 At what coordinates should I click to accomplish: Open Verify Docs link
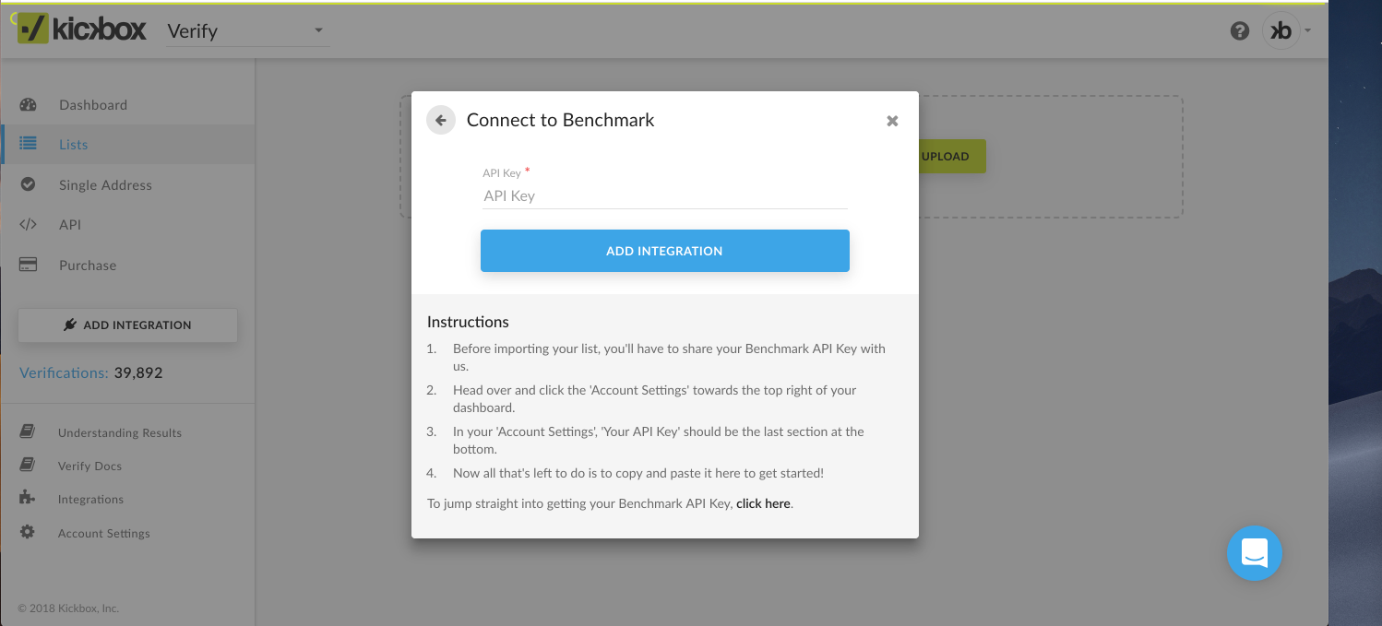coord(89,466)
